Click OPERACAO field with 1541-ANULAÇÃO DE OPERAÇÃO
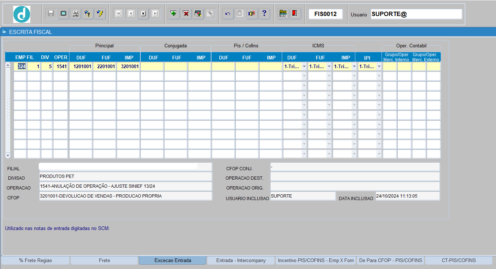The height and width of the screenshot is (269, 496). (125, 186)
